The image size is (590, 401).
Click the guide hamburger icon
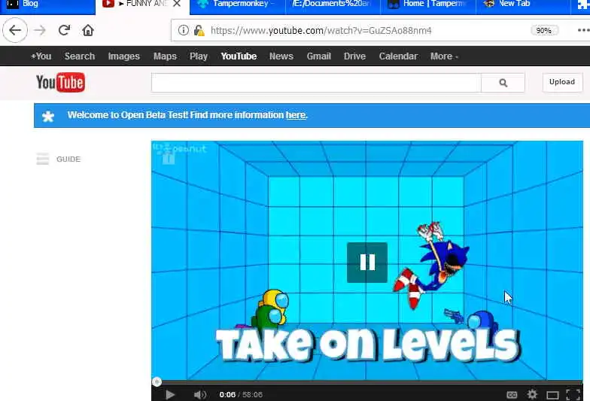[x=42, y=159]
